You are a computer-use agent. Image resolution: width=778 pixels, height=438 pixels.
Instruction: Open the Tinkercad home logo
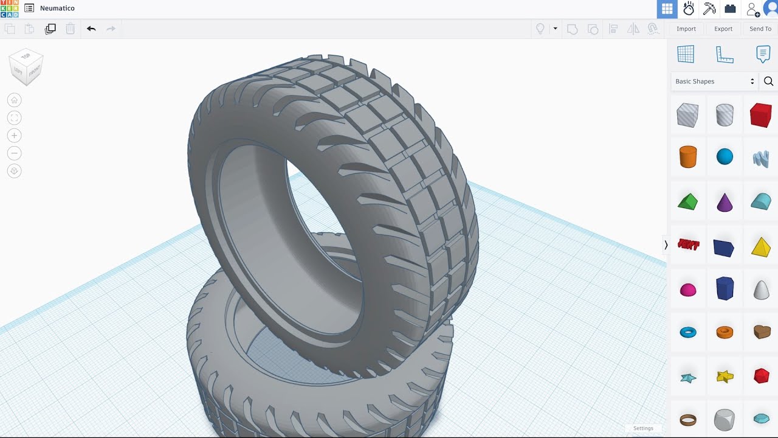tap(9, 9)
